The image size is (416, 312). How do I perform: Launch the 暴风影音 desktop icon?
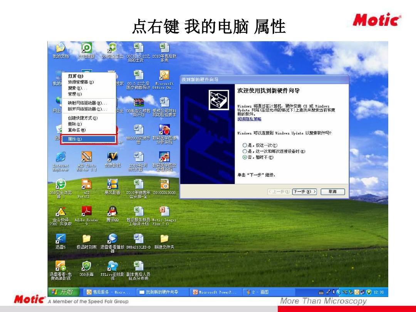(112, 184)
